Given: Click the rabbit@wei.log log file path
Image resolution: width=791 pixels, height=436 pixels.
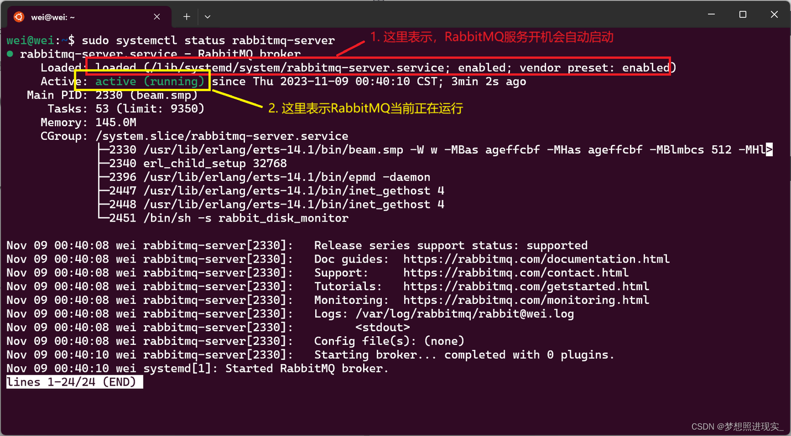Looking at the screenshot, I should click(x=464, y=314).
